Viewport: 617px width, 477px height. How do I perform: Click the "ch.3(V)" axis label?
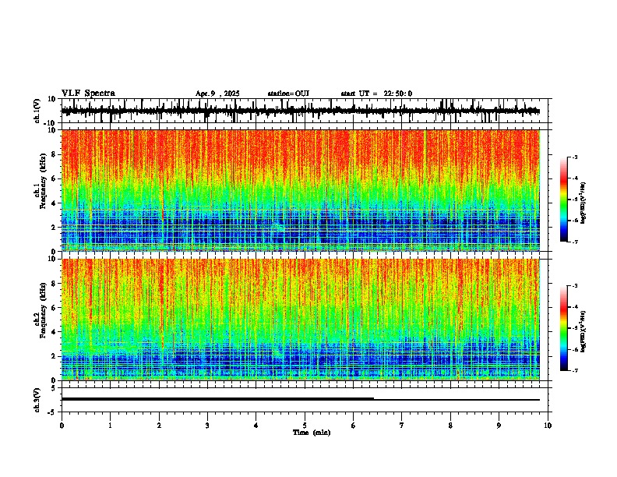[37, 400]
